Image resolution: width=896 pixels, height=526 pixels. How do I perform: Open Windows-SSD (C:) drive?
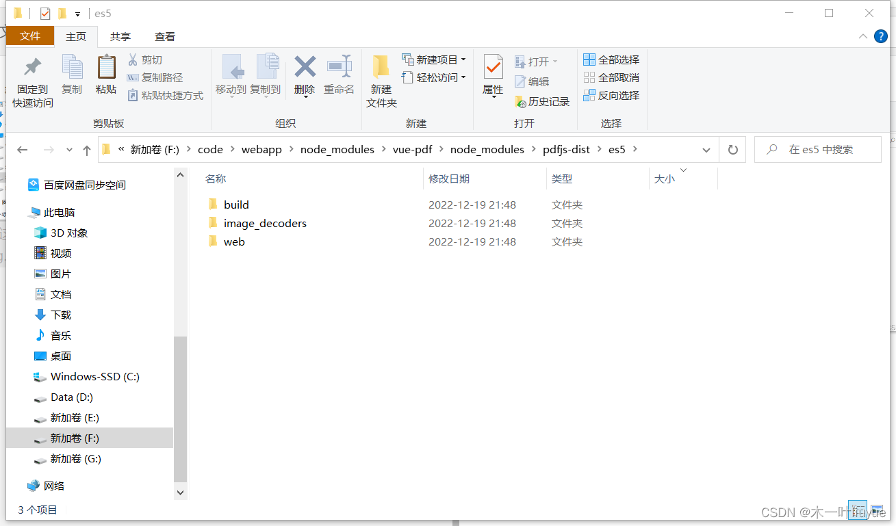click(95, 376)
